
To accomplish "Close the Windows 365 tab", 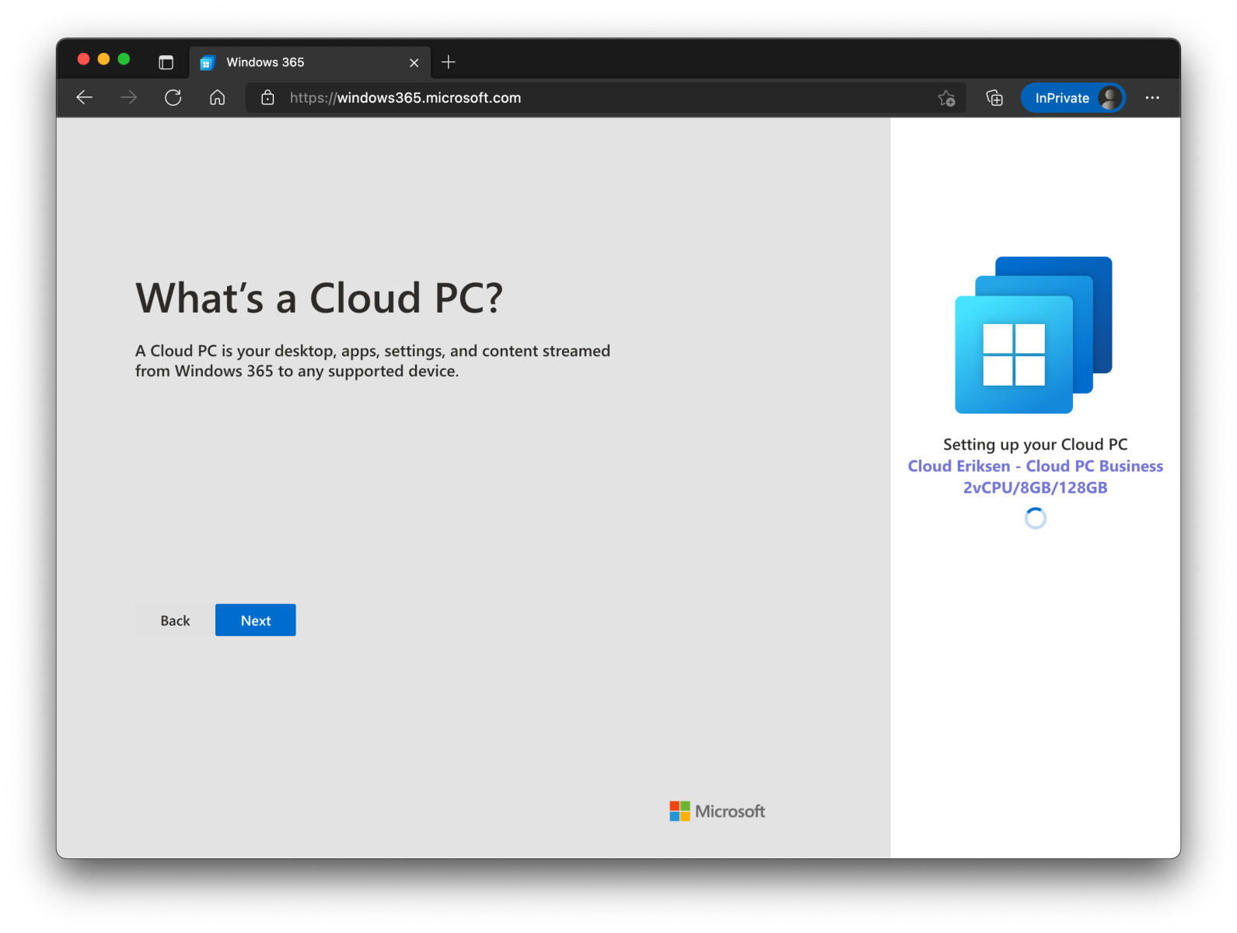I will point(414,63).
